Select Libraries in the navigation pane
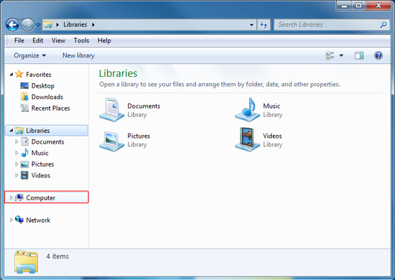Viewport: 395px width, 280px height. 38,131
